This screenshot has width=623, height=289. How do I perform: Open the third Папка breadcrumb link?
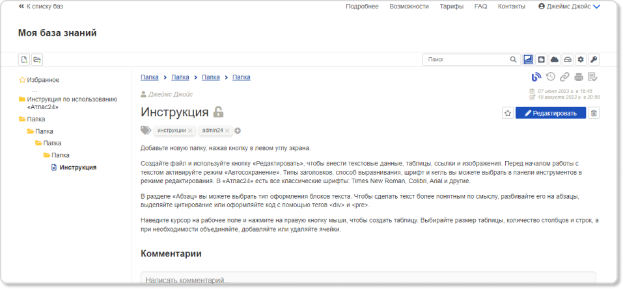click(x=210, y=77)
